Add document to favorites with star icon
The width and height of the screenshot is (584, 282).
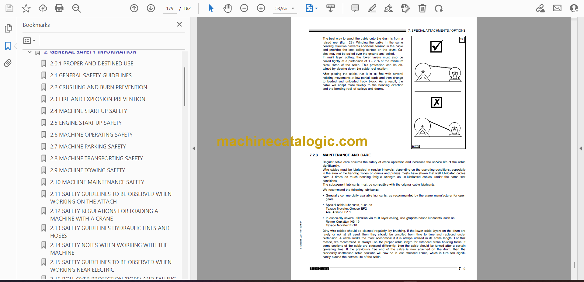click(x=26, y=8)
